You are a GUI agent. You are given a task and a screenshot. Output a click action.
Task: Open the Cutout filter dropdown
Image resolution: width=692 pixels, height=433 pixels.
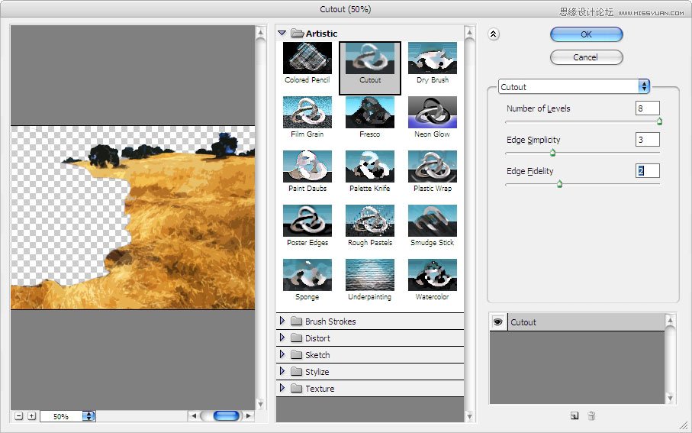tap(574, 86)
